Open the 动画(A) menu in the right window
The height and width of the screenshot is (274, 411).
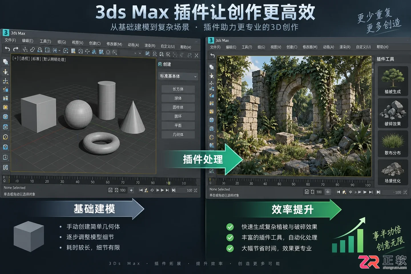click(x=328, y=47)
